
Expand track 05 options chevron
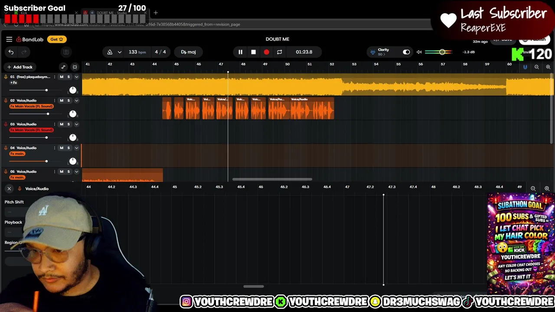pos(76,172)
